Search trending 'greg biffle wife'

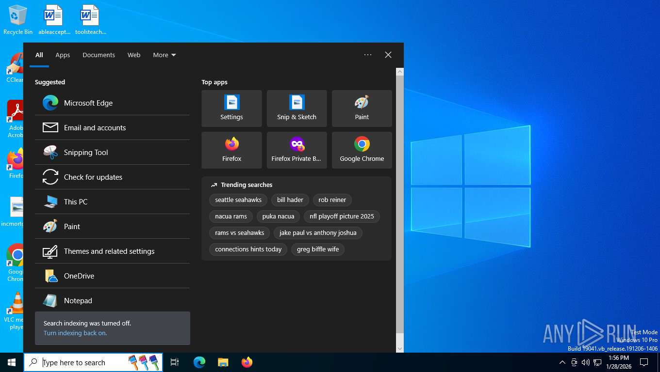[318, 249]
